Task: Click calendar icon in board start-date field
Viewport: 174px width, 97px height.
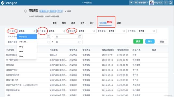Action: (x=48, y=42)
